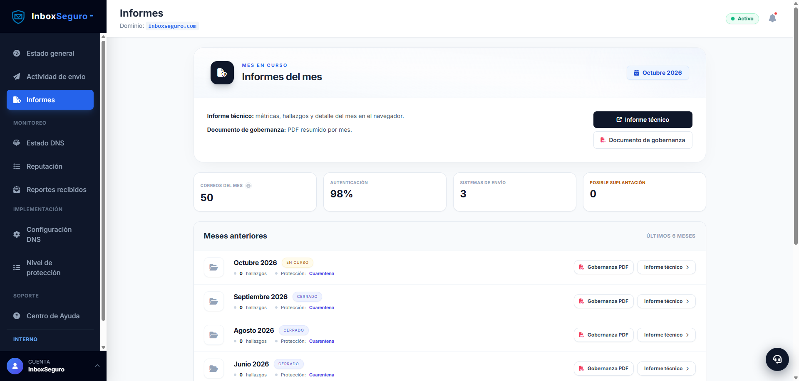Click the INTERNO sidebar section label
799x381 pixels.
point(25,339)
